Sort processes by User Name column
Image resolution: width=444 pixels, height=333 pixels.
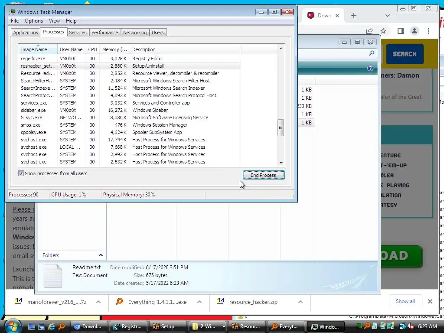click(71, 49)
